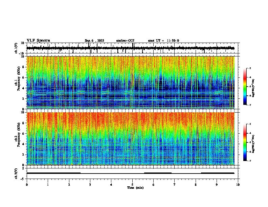Click the "-7" label on ch.1 color bar
This screenshot has height=207, width=268.
tap(250, 105)
